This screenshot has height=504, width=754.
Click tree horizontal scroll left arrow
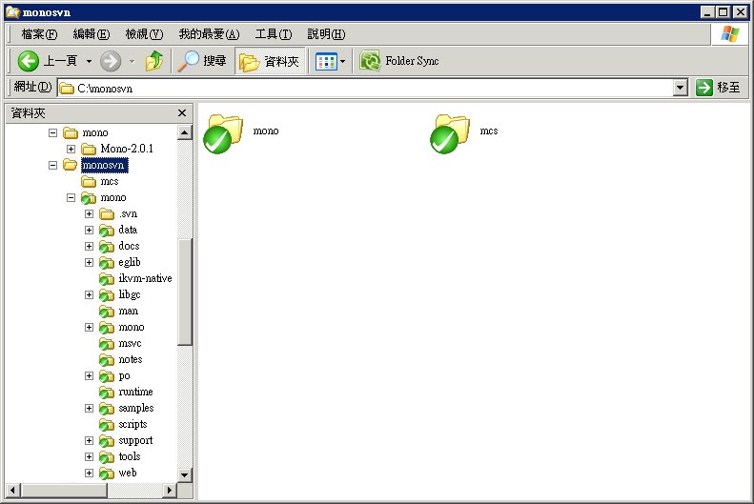pos(13,491)
